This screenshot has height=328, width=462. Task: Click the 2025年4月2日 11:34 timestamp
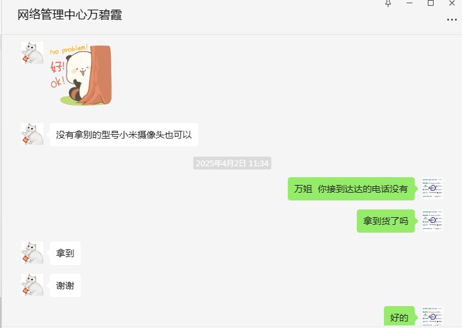click(232, 163)
